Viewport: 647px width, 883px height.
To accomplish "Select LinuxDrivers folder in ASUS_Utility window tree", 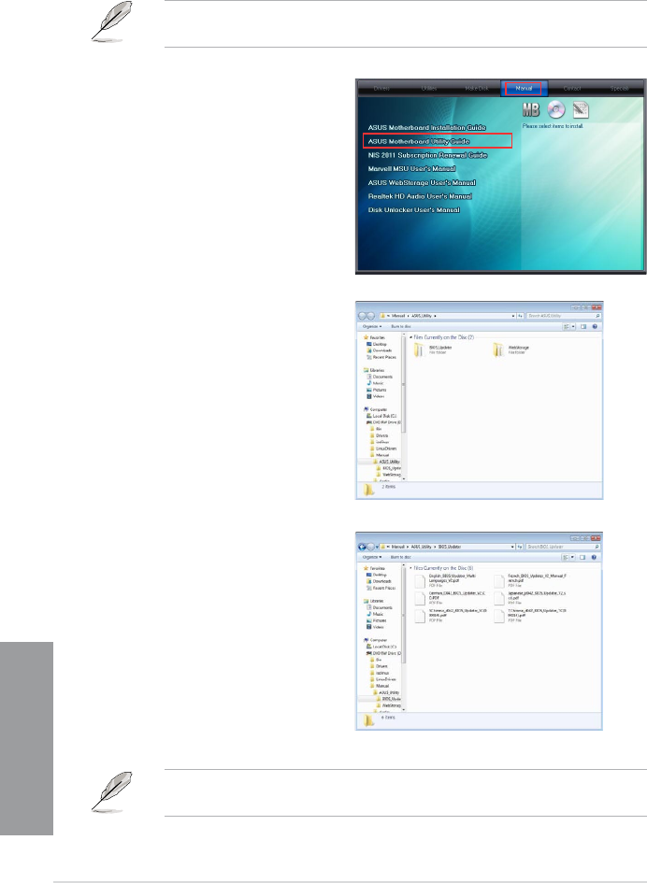I will (382, 449).
